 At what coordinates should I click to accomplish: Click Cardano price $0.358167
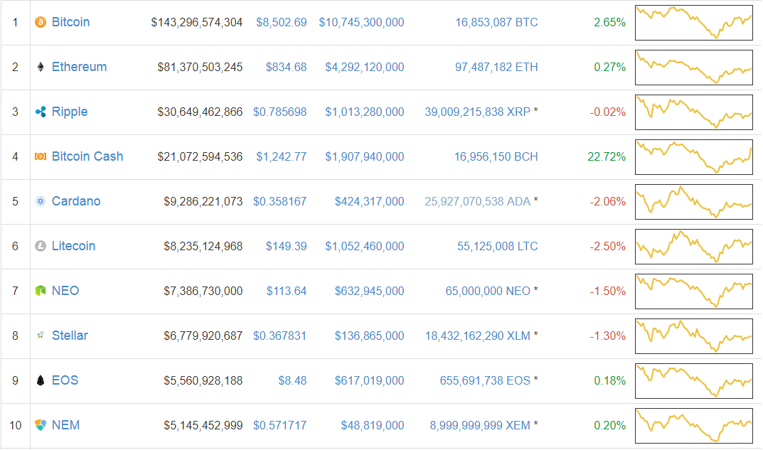[x=279, y=201]
